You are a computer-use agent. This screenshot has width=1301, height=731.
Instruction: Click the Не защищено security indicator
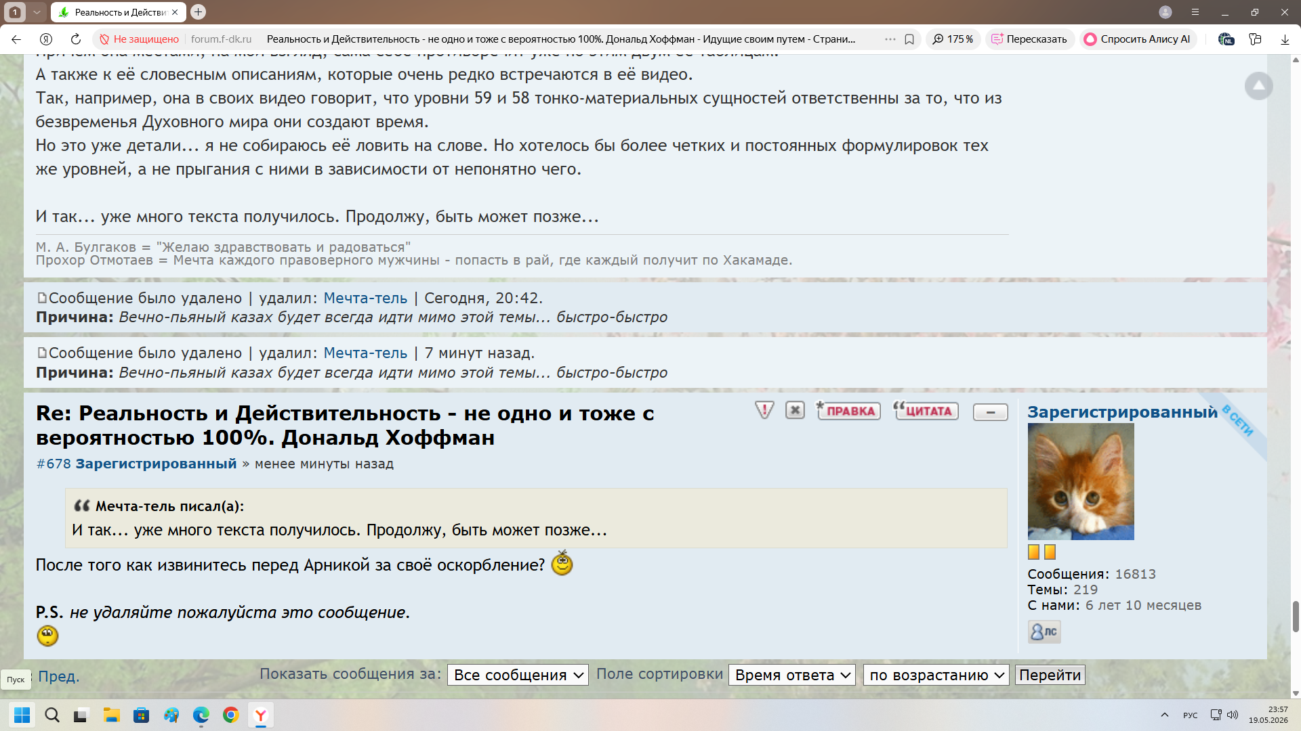point(139,39)
